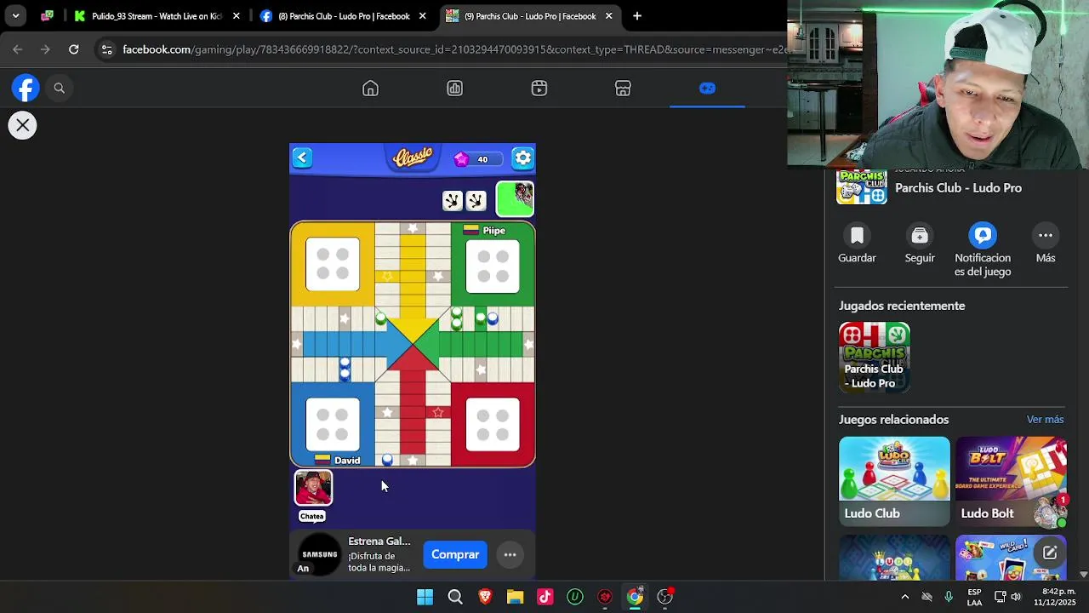Open the Facebook dashboard chart icon

(454, 89)
